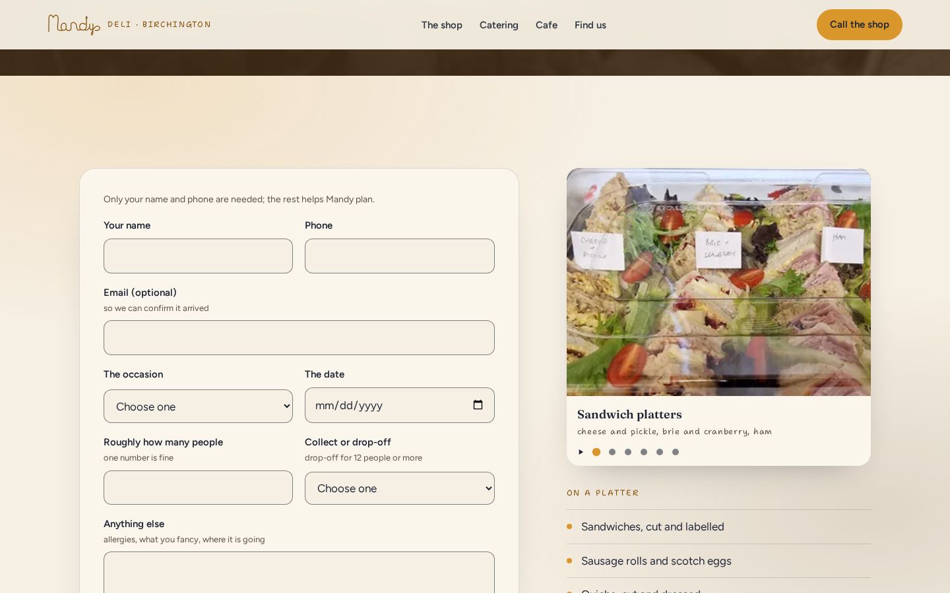The height and width of the screenshot is (593, 950).
Task: Click into The date field
Action: coord(400,405)
